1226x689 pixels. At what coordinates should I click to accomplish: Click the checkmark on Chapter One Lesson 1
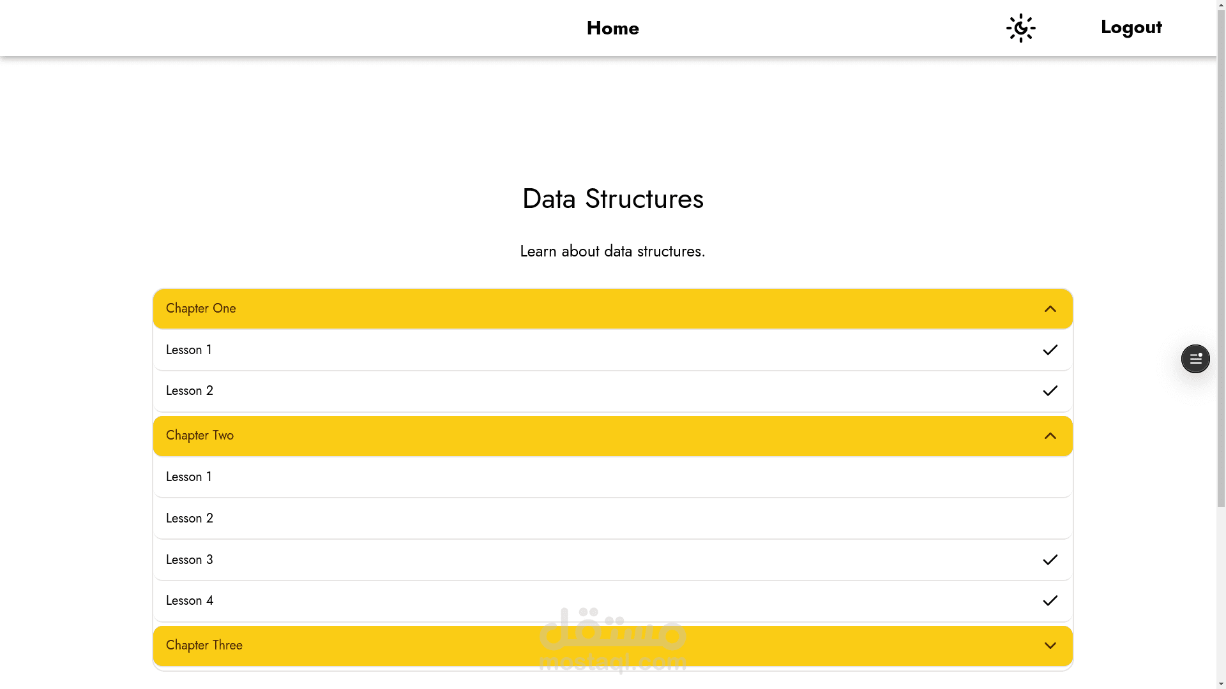pyautogui.click(x=1050, y=350)
